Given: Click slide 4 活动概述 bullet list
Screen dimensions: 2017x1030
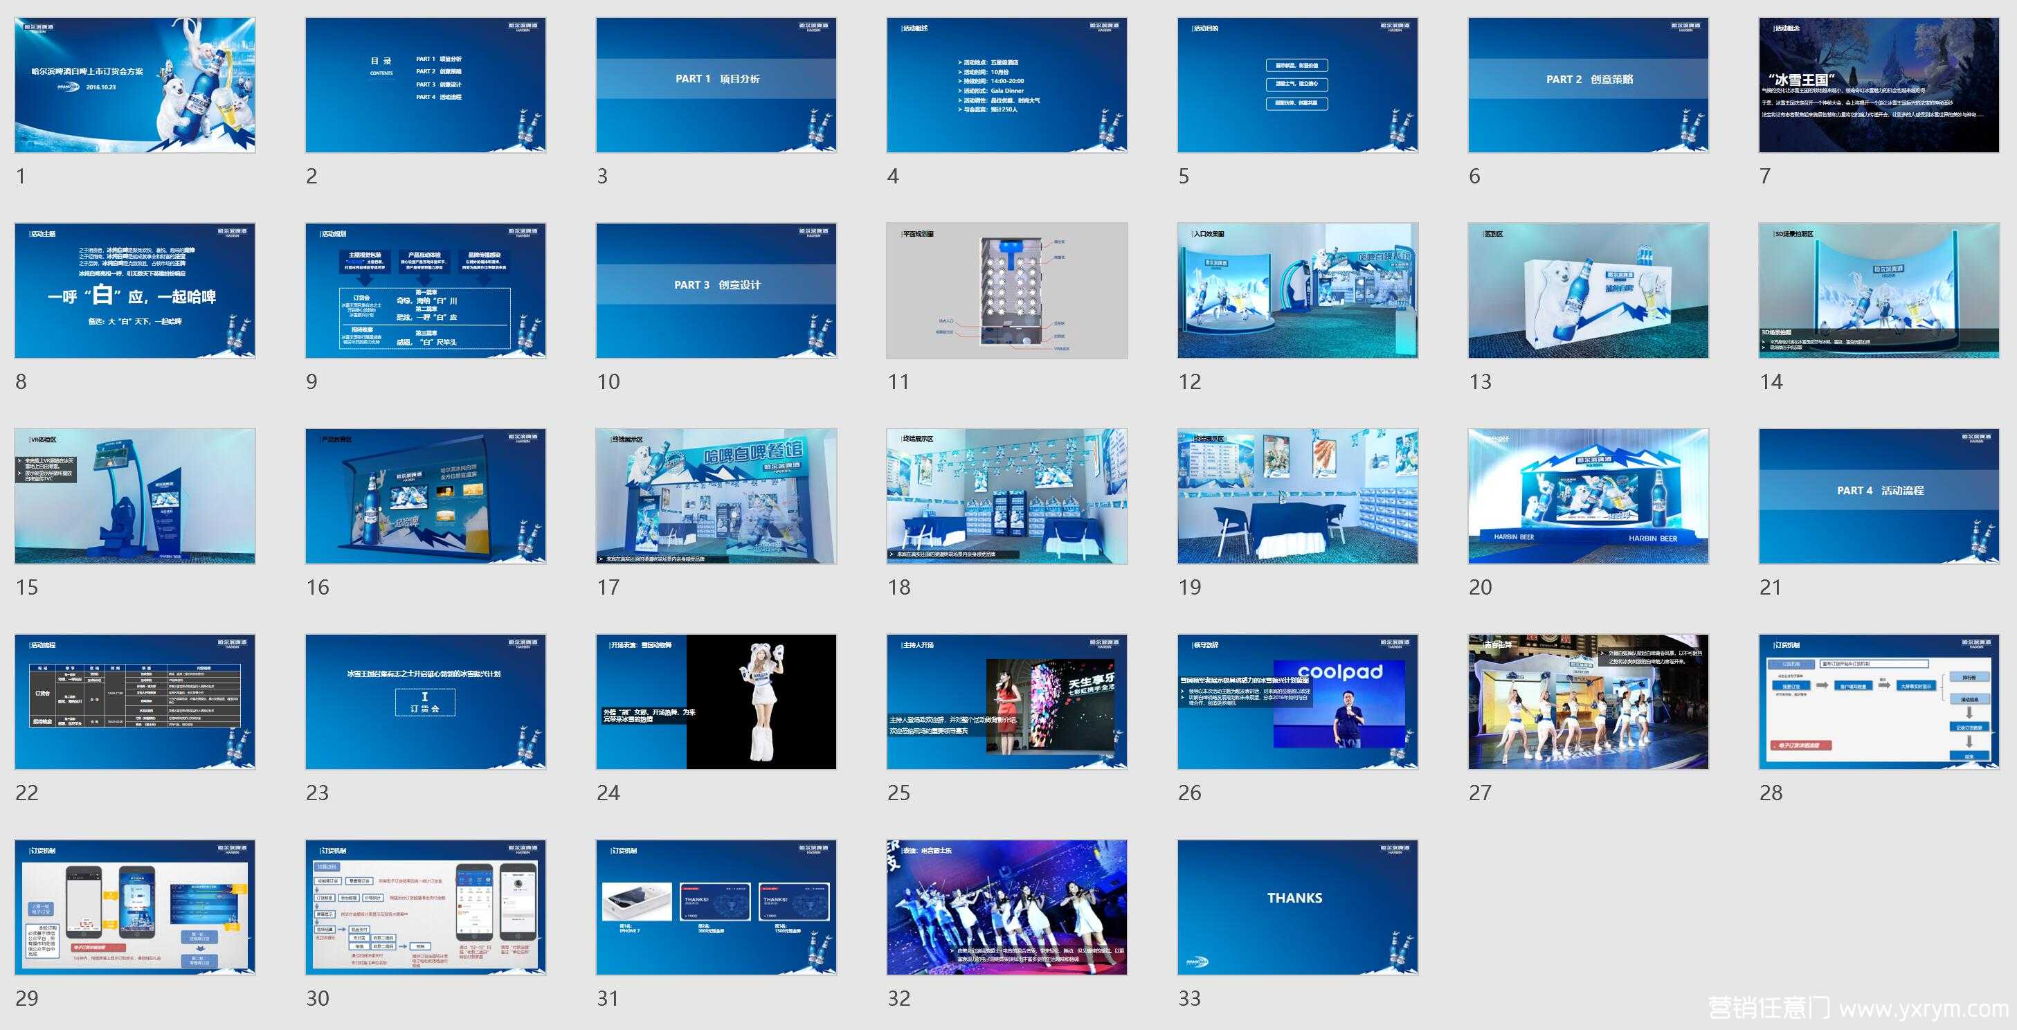Looking at the screenshot, I should point(1007,84).
